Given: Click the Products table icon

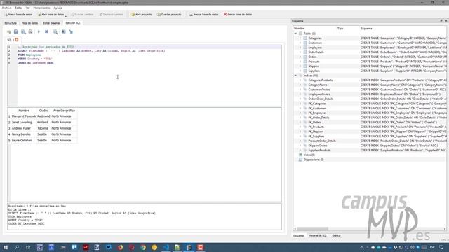Looking at the screenshot, I should pos(305,62).
